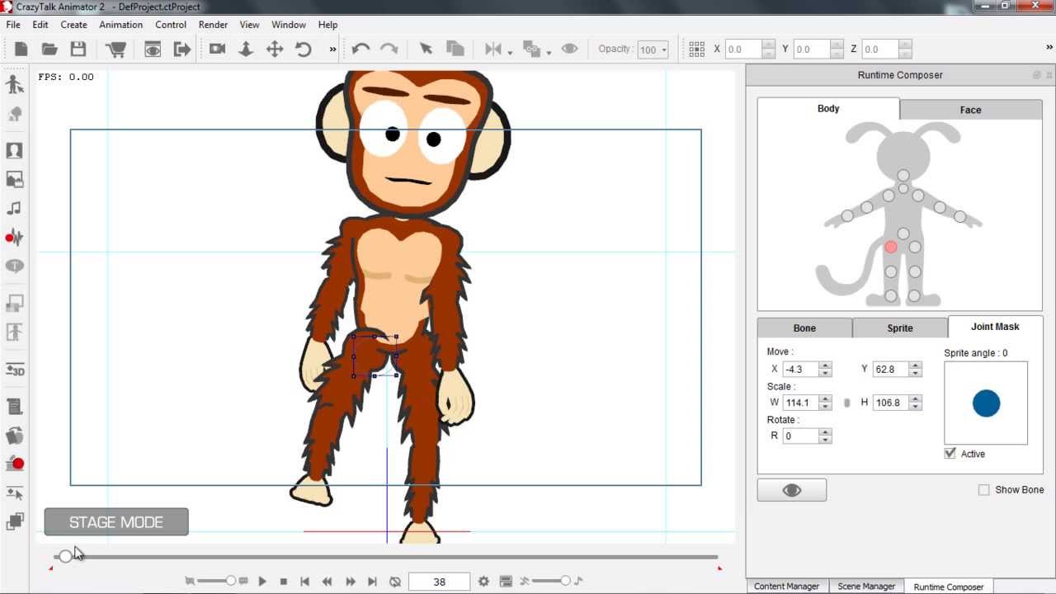Screen dimensions: 1056x594
Task: Switch to the Face tab
Action: click(x=970, y=110)
